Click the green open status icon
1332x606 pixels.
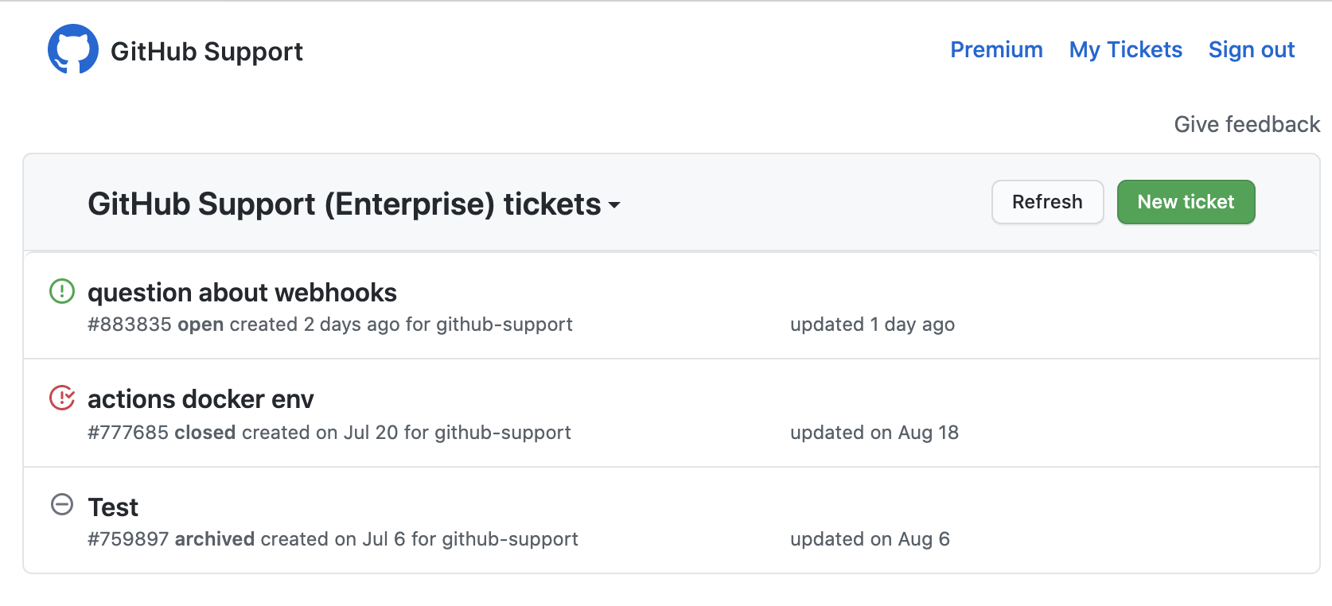[62, 291]
